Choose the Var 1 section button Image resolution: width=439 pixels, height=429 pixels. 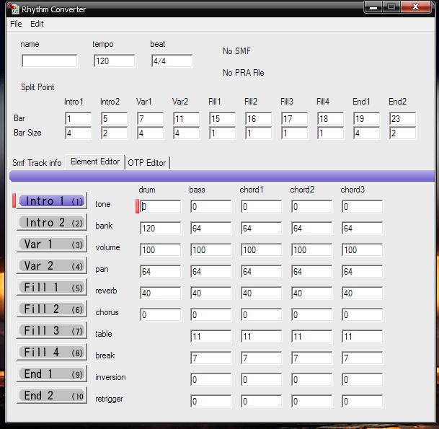[51, 244]
